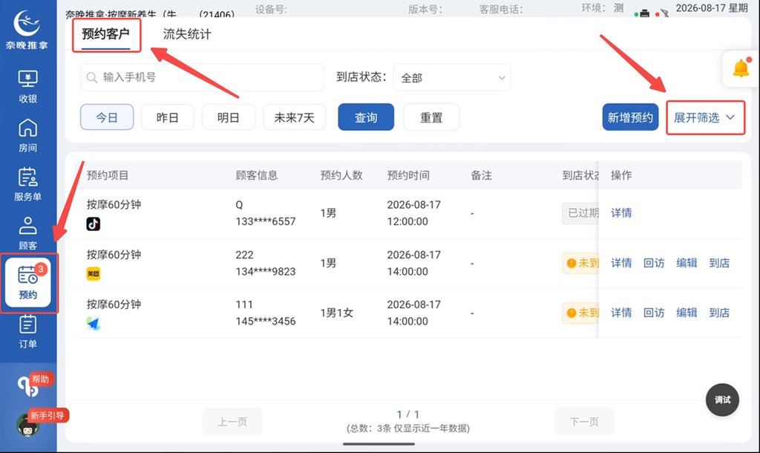Click phone number 134****9823
Viewport: 760px width, 453px height.
[x=266, y=272]
